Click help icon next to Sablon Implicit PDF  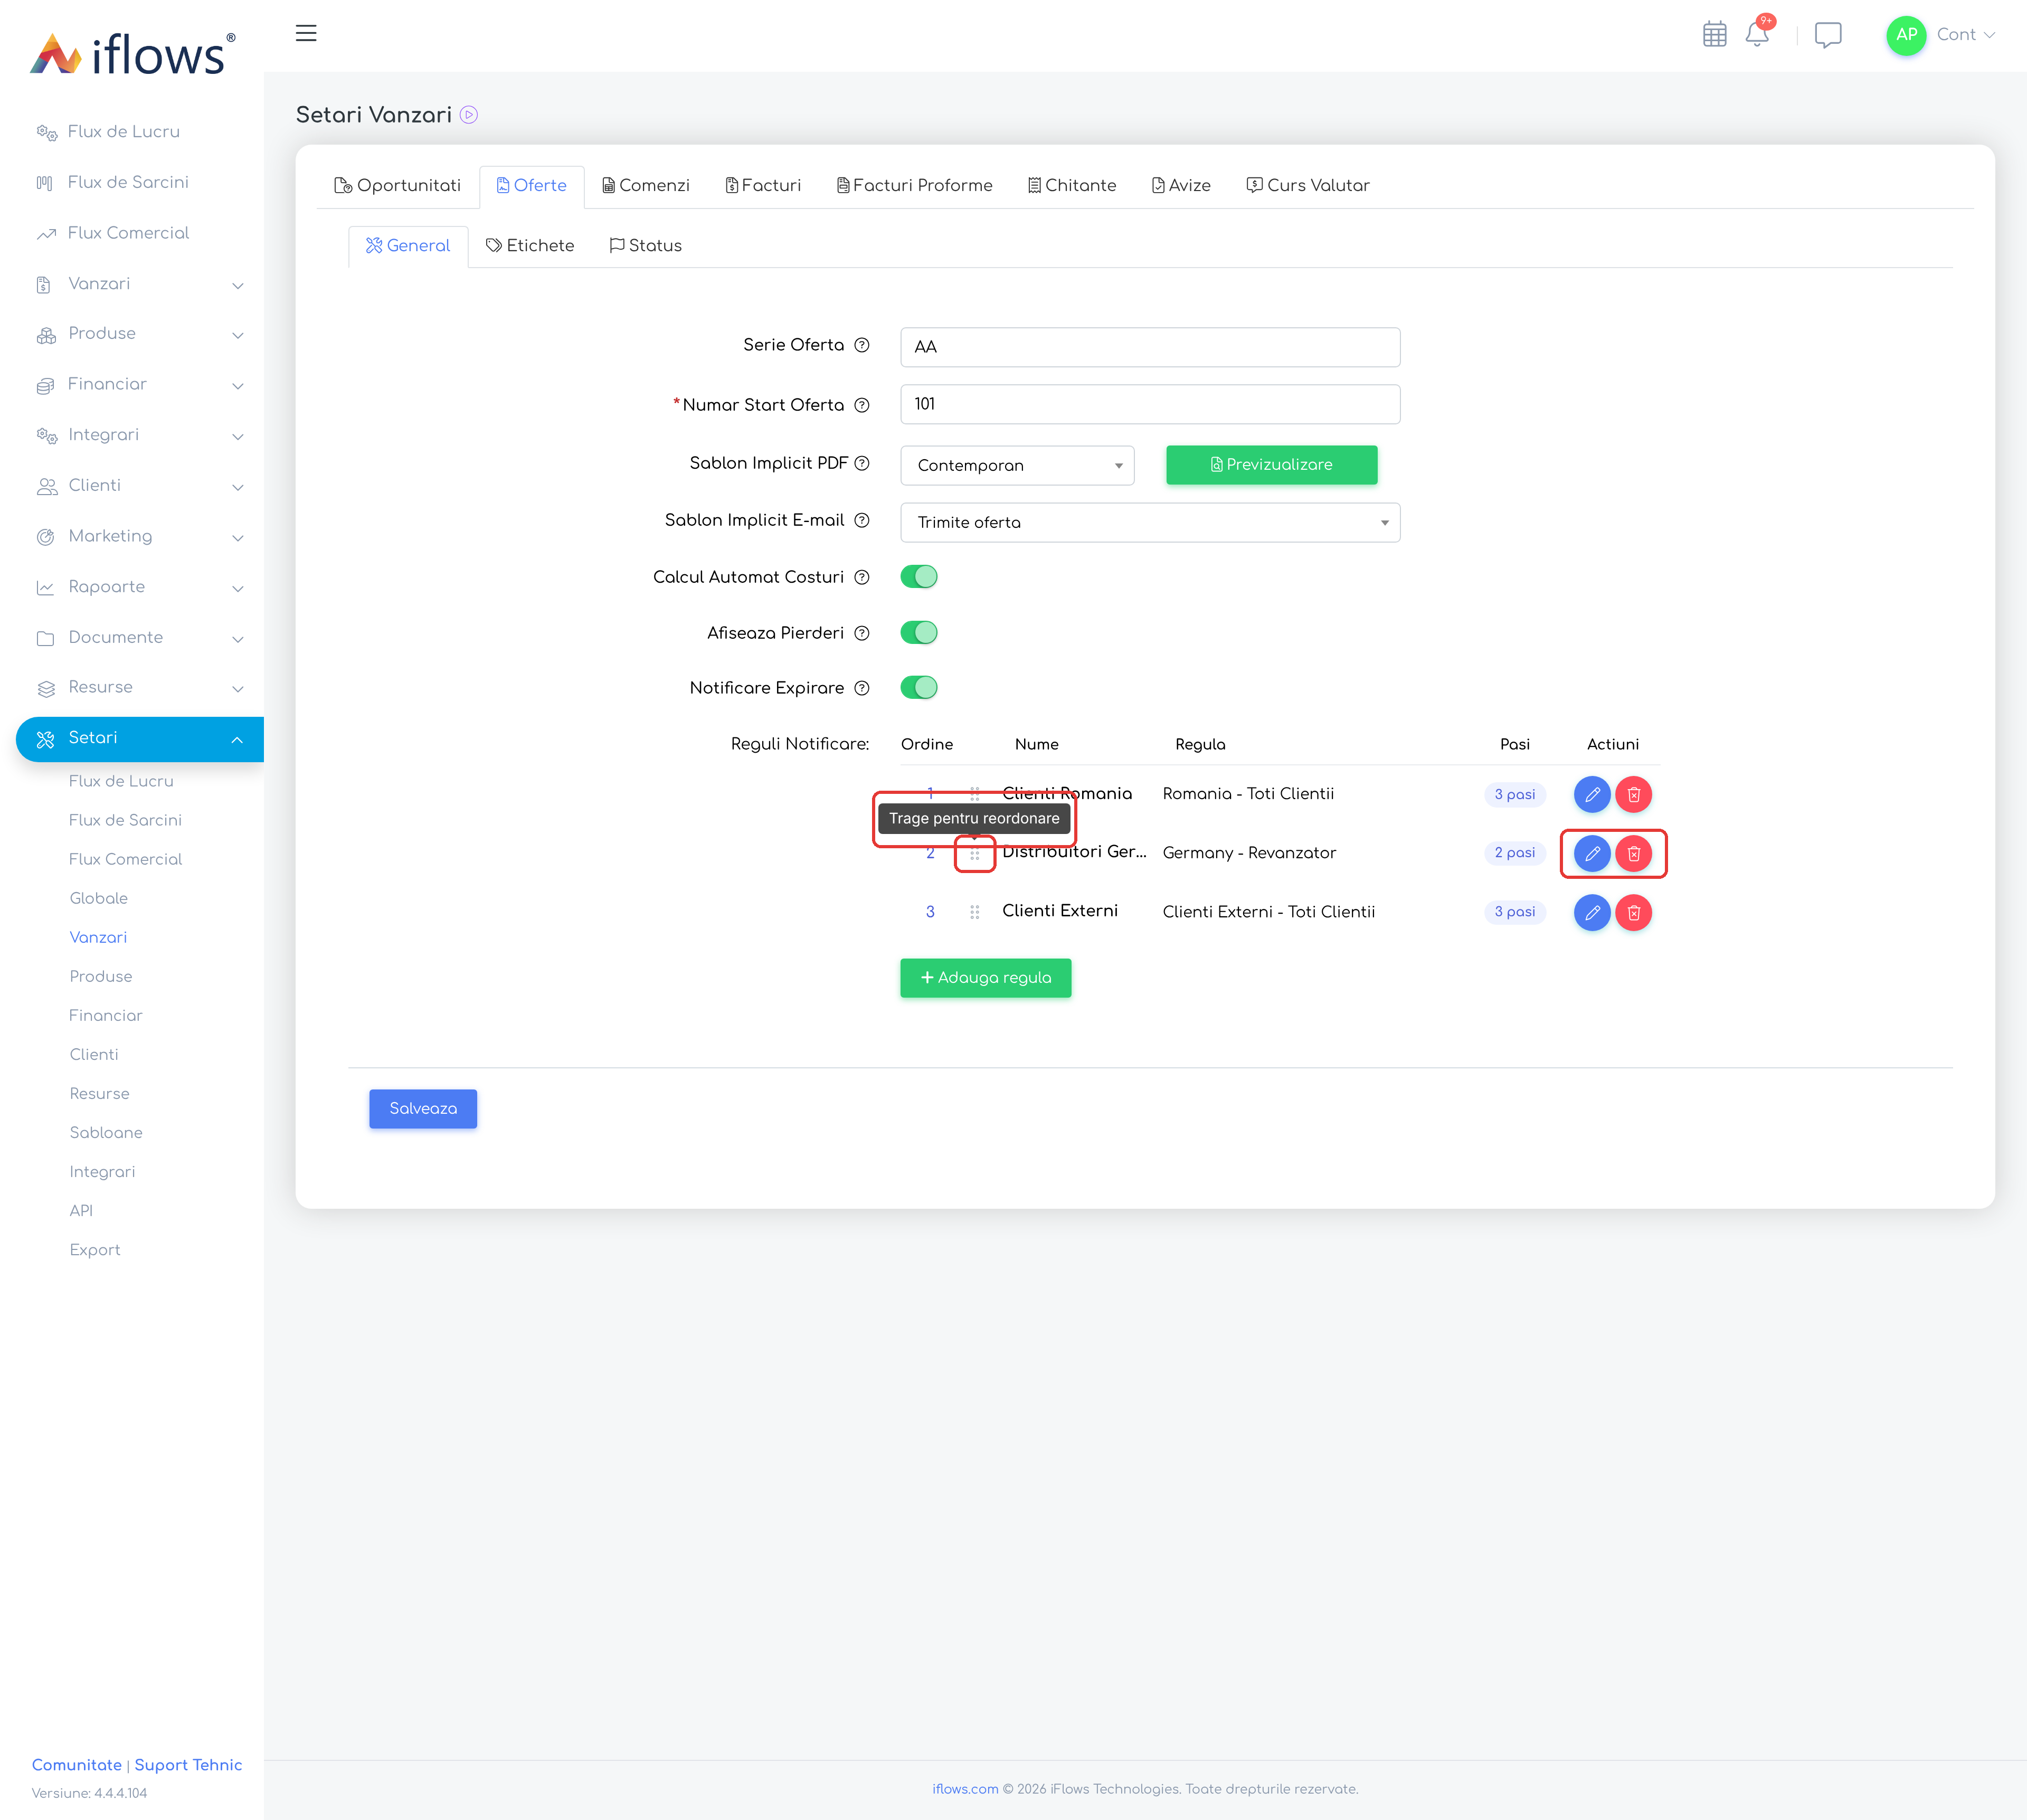click(862, 463)
